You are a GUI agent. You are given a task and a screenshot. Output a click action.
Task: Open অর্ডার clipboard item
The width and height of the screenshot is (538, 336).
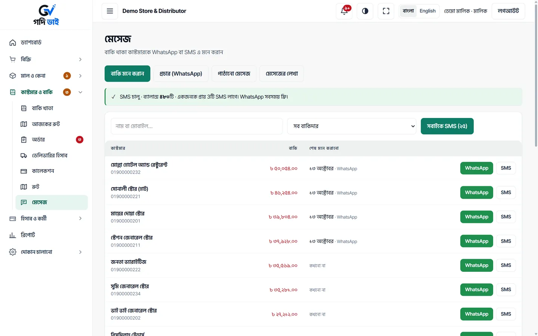[52, 140]
